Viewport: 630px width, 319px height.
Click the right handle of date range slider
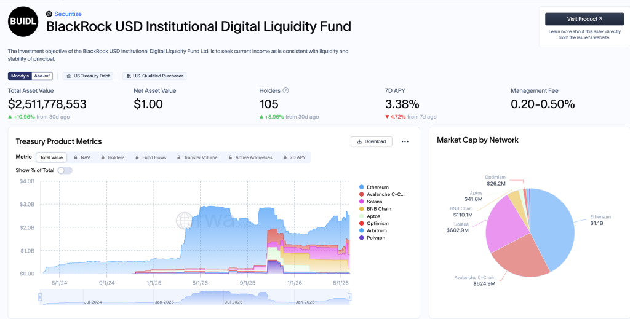click(349, 297)
